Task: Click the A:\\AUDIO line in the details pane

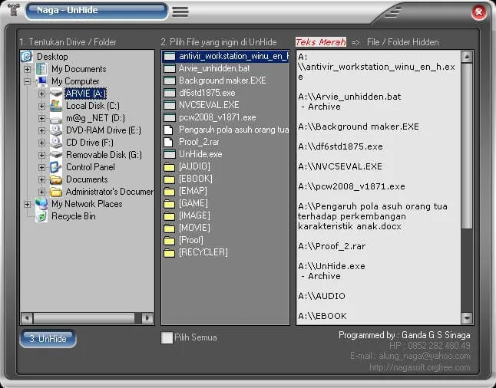Action: (x=322, y=296)
